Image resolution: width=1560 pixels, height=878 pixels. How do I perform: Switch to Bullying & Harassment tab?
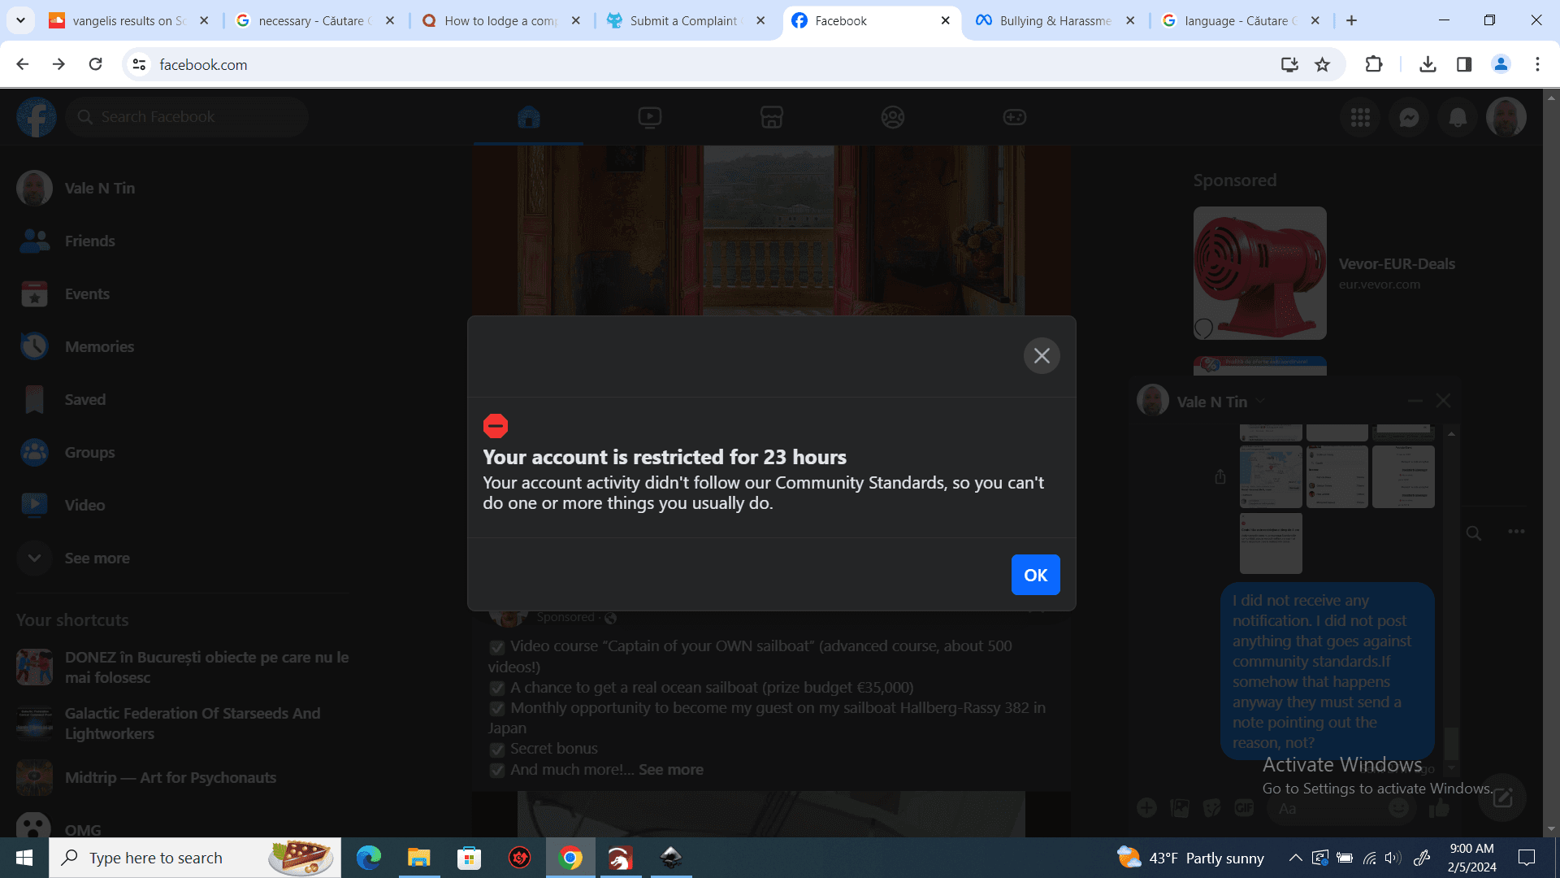pos(1055,20)
